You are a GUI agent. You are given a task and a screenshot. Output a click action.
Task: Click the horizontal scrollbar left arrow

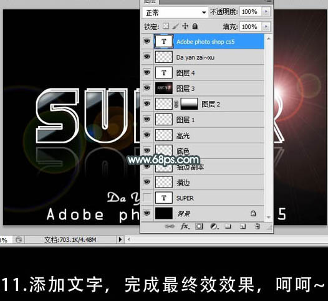(x=129, y=239)
